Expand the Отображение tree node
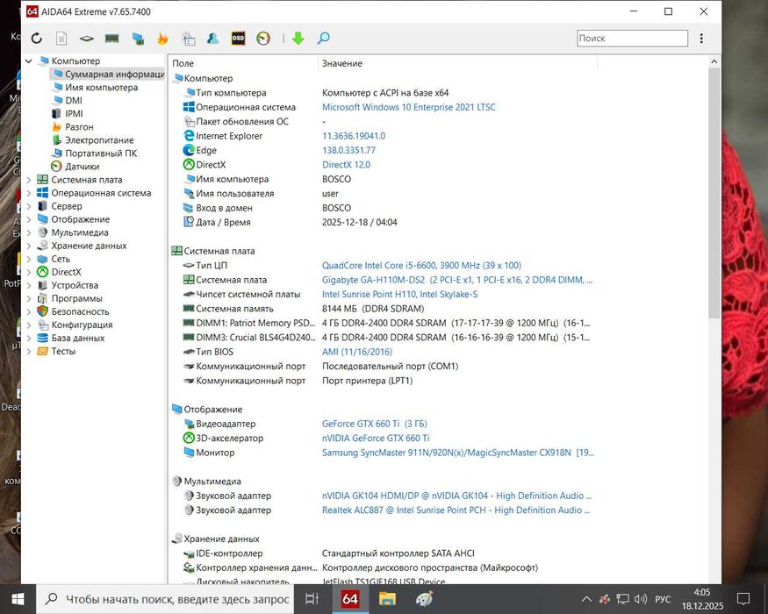768x614 pixels. click(29, 220)
